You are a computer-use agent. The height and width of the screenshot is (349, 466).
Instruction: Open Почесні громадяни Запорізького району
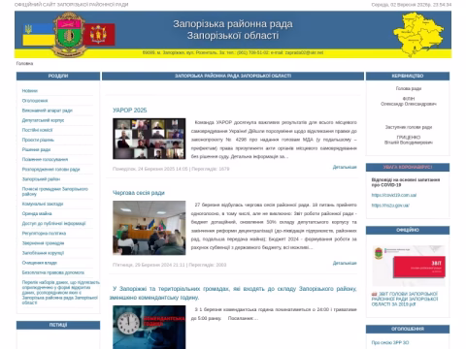[x=55, y=191]
